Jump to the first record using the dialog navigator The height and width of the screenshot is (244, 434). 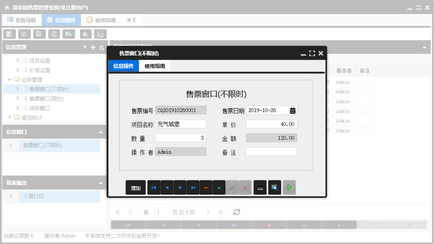point(154,187)
